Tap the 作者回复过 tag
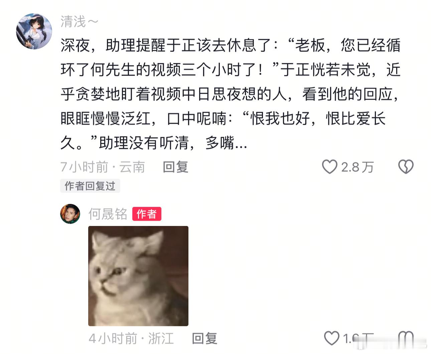The image size is (431, 354). 90,186
